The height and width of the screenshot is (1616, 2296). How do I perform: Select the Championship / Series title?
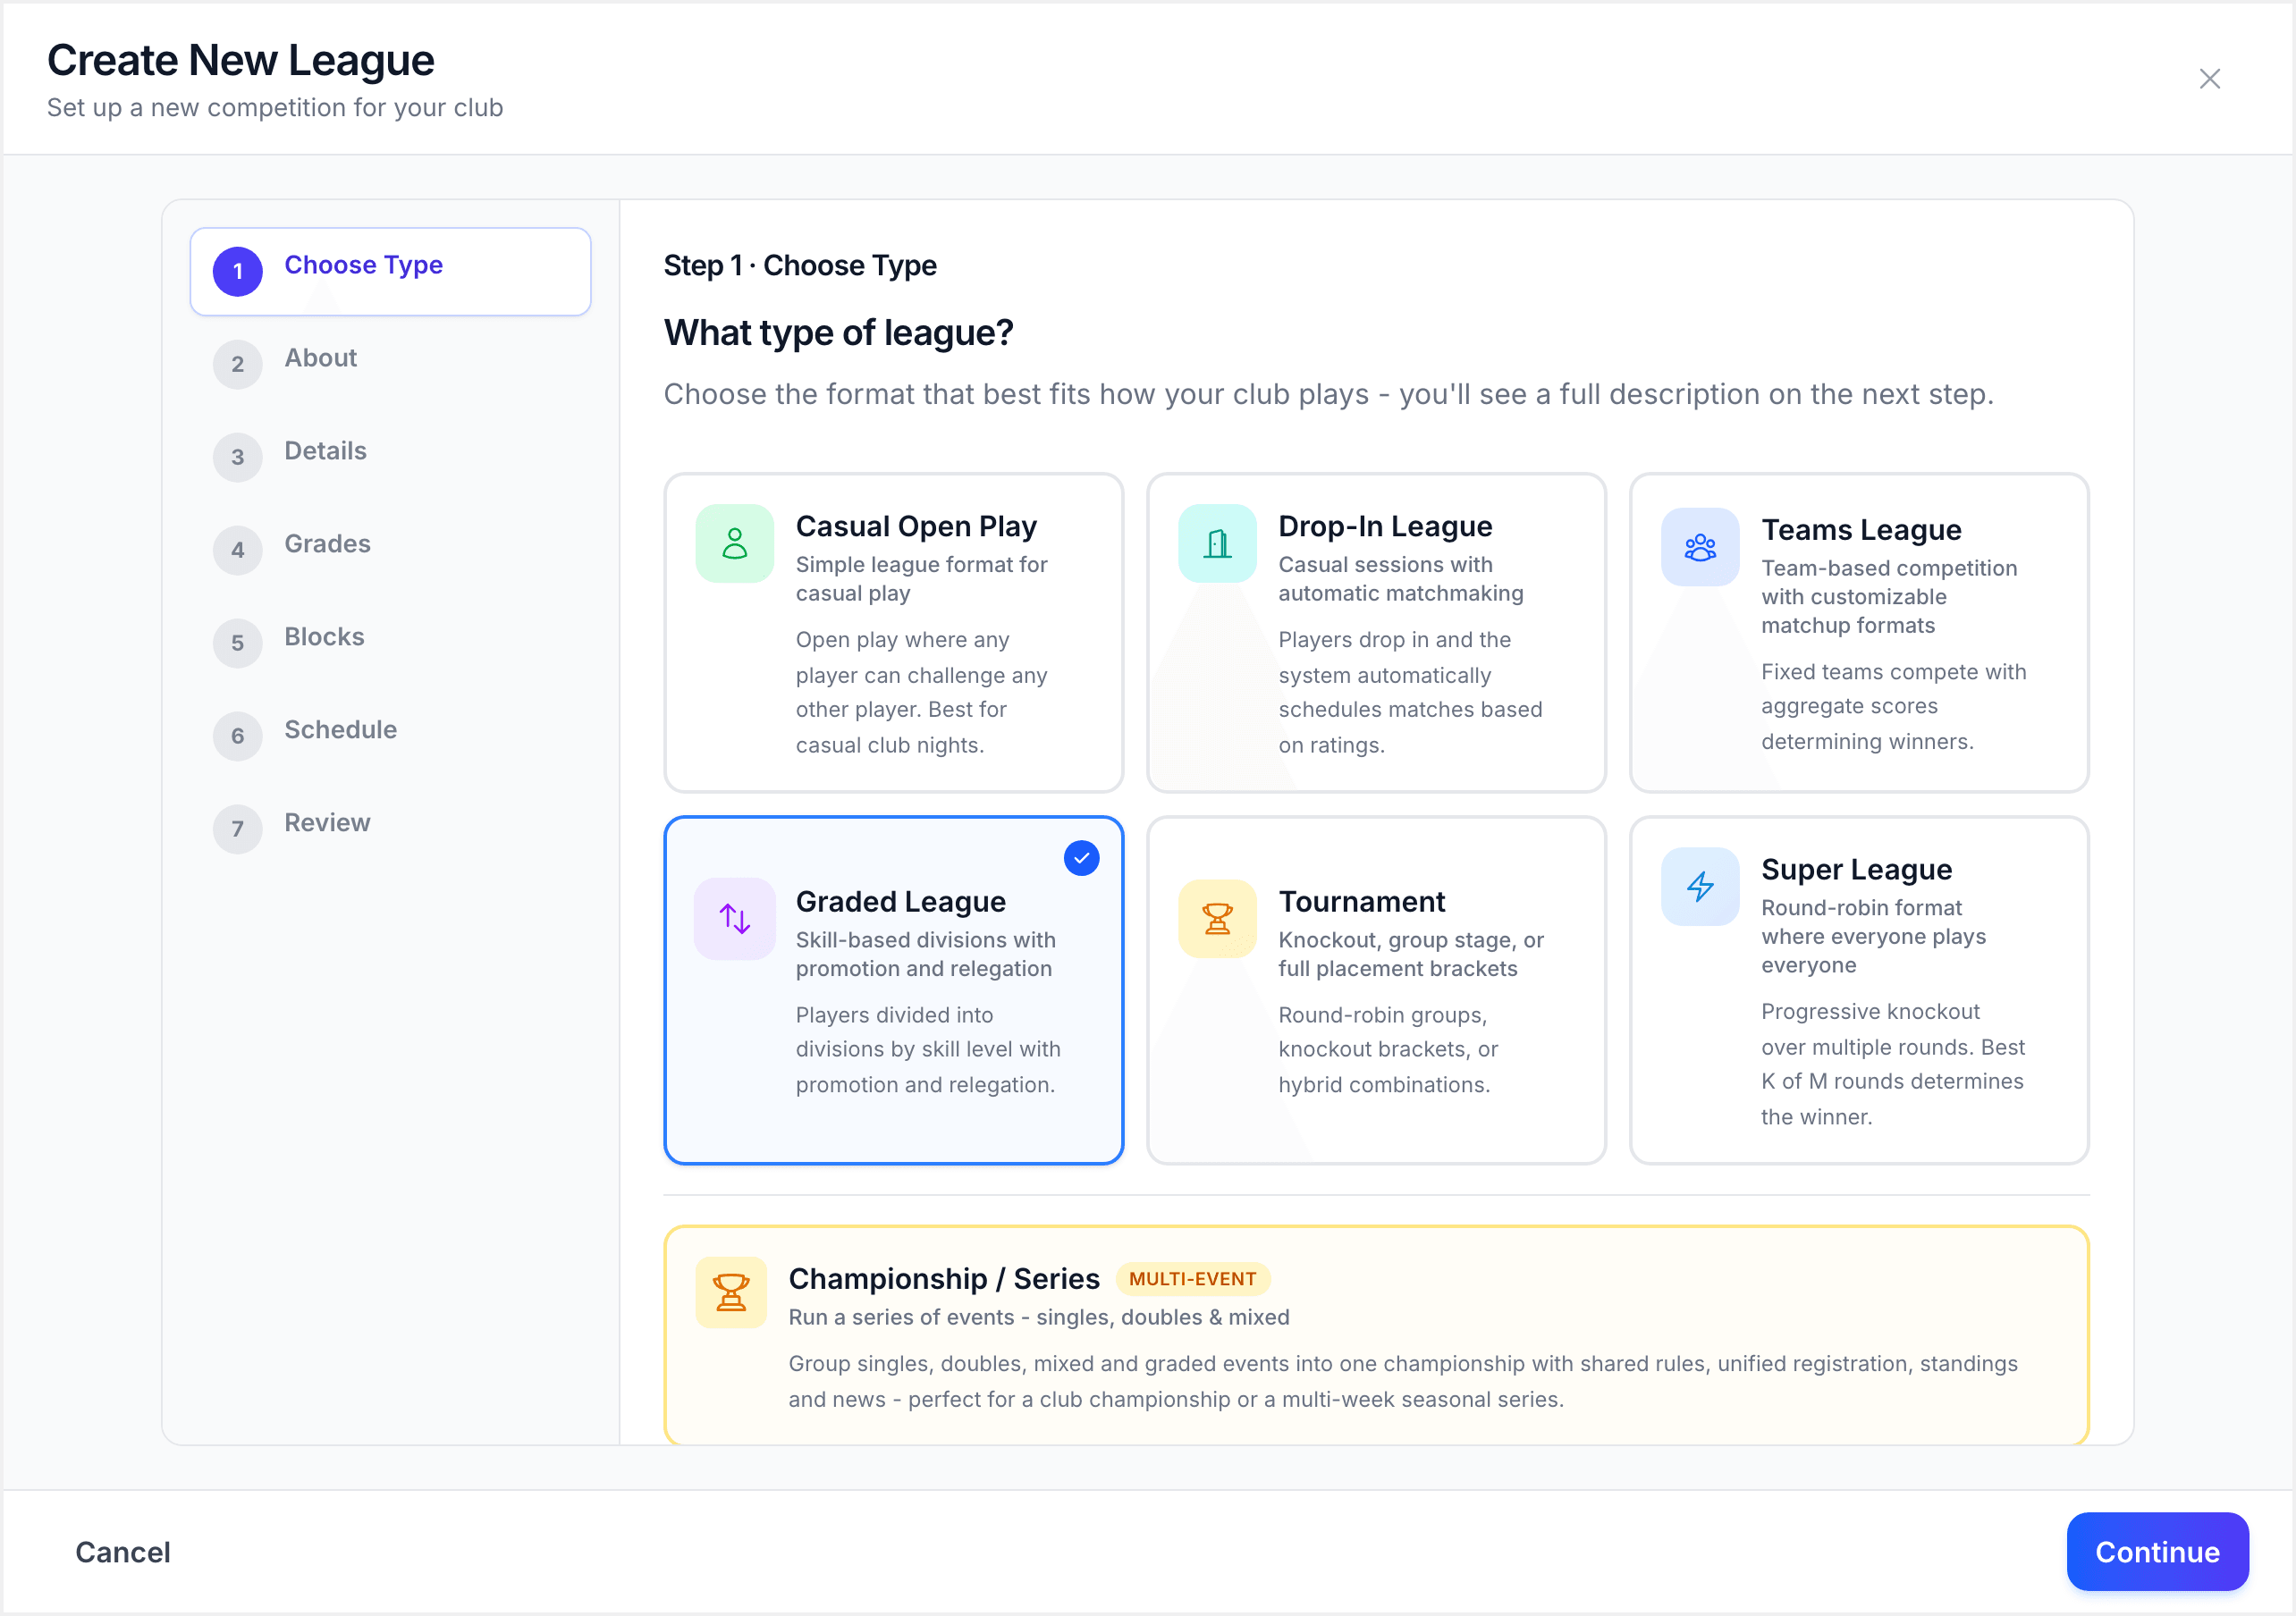click(943, 1278)
